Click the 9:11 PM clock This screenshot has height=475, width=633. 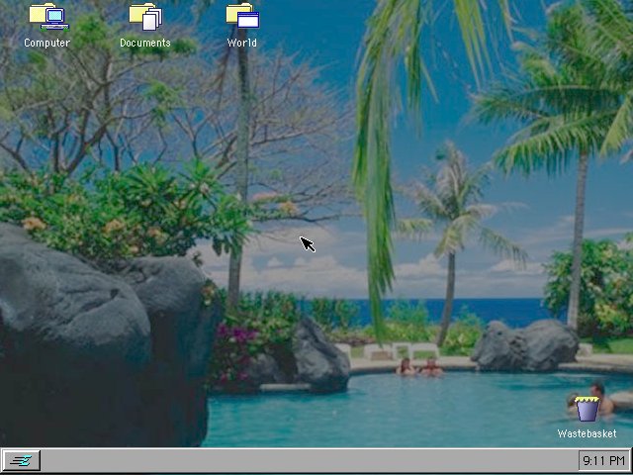point(603,460)
